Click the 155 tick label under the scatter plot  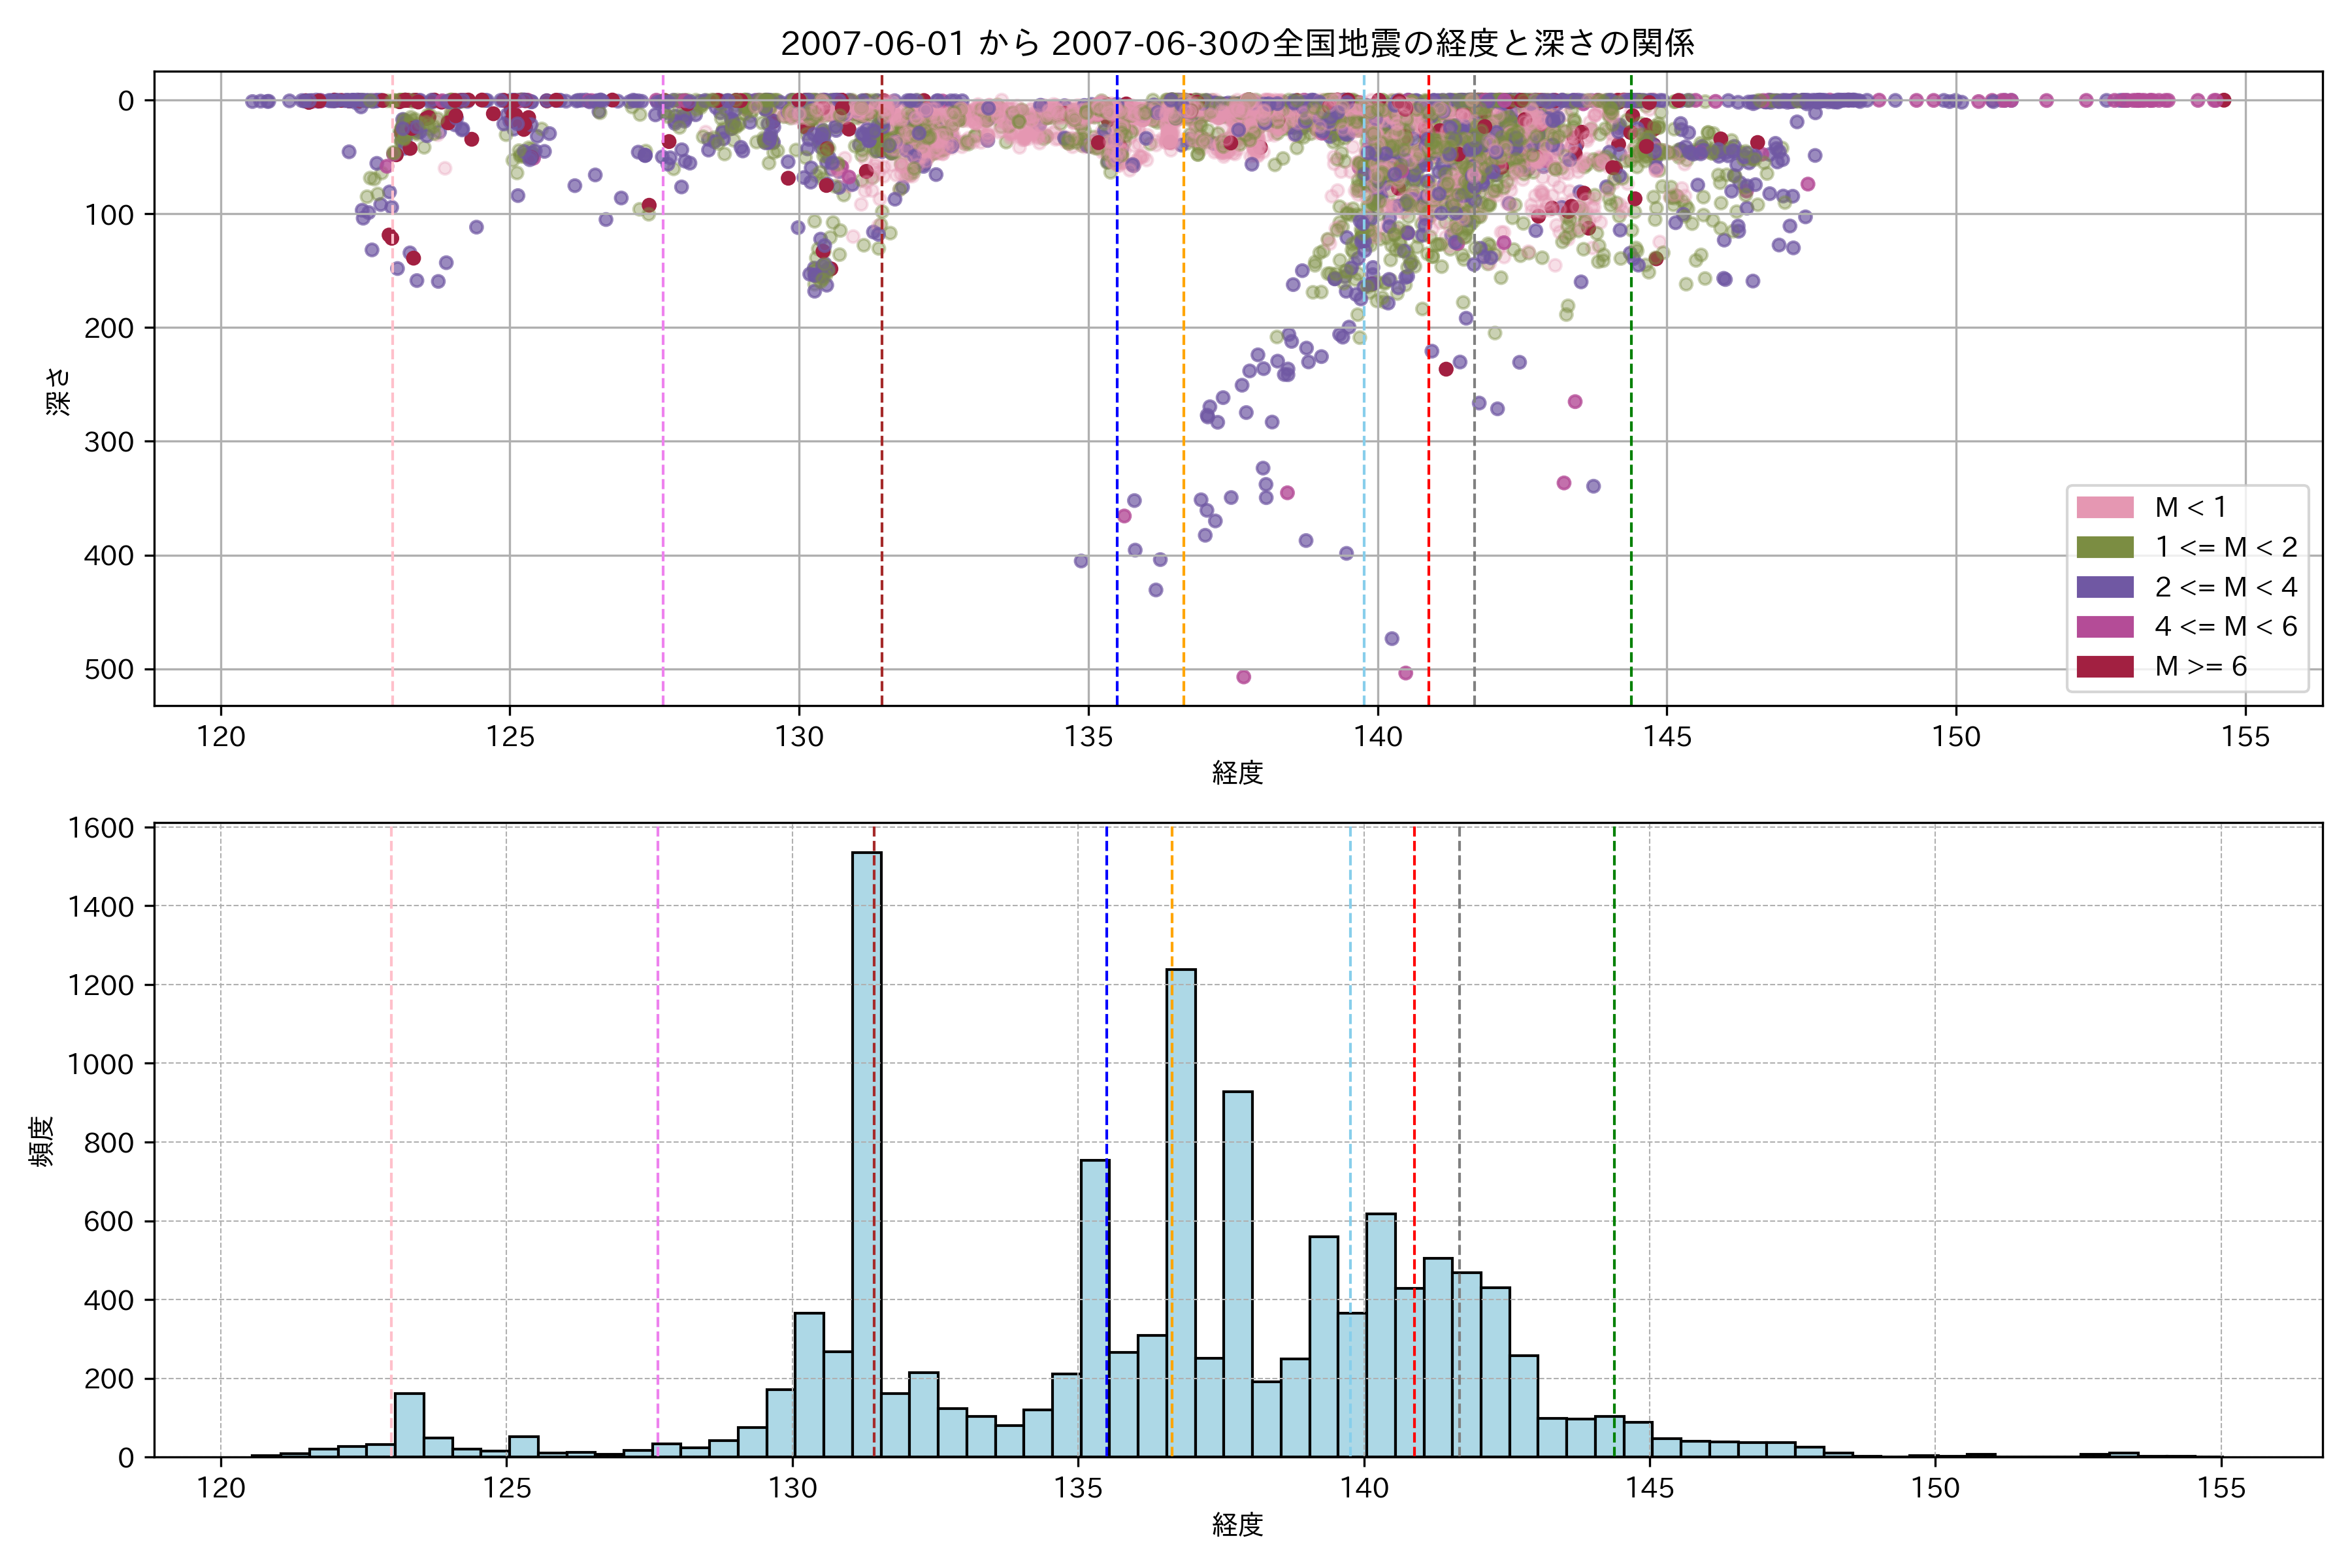pos(2245,737)
